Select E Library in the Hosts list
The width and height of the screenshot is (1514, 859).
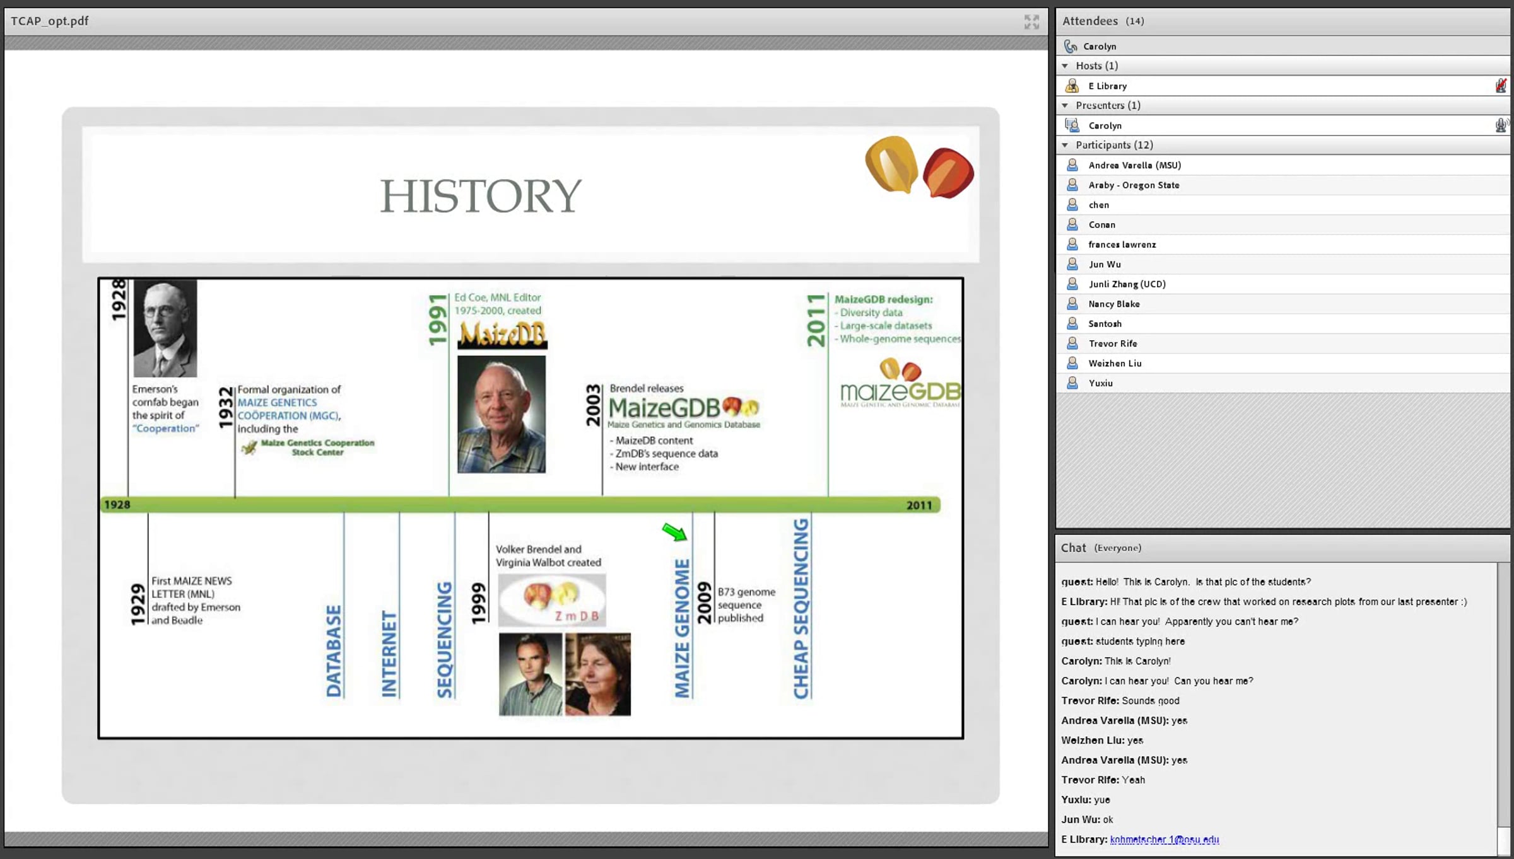(1107, 86)
